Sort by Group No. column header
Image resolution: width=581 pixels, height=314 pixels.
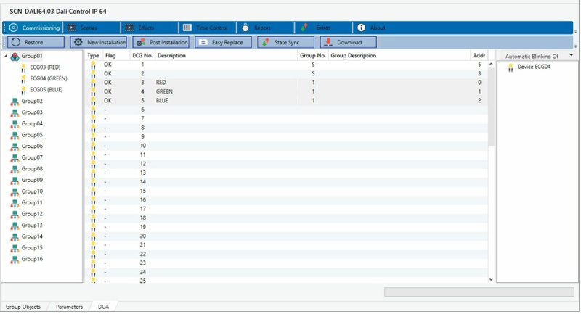[x=313, y=56]
